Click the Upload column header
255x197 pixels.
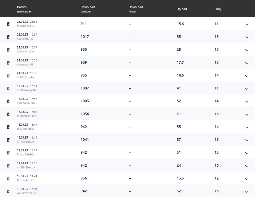point(182,9)
